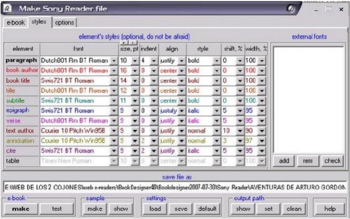The width and height of the screenshot is (350, 219).
Task: Select the book author element label
Action: (22, 70)
